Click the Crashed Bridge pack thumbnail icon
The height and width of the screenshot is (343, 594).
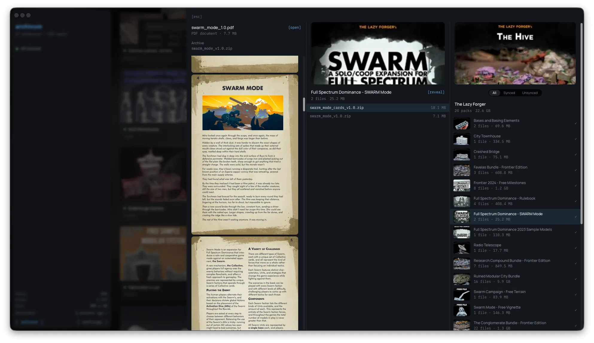pos(462,154)
